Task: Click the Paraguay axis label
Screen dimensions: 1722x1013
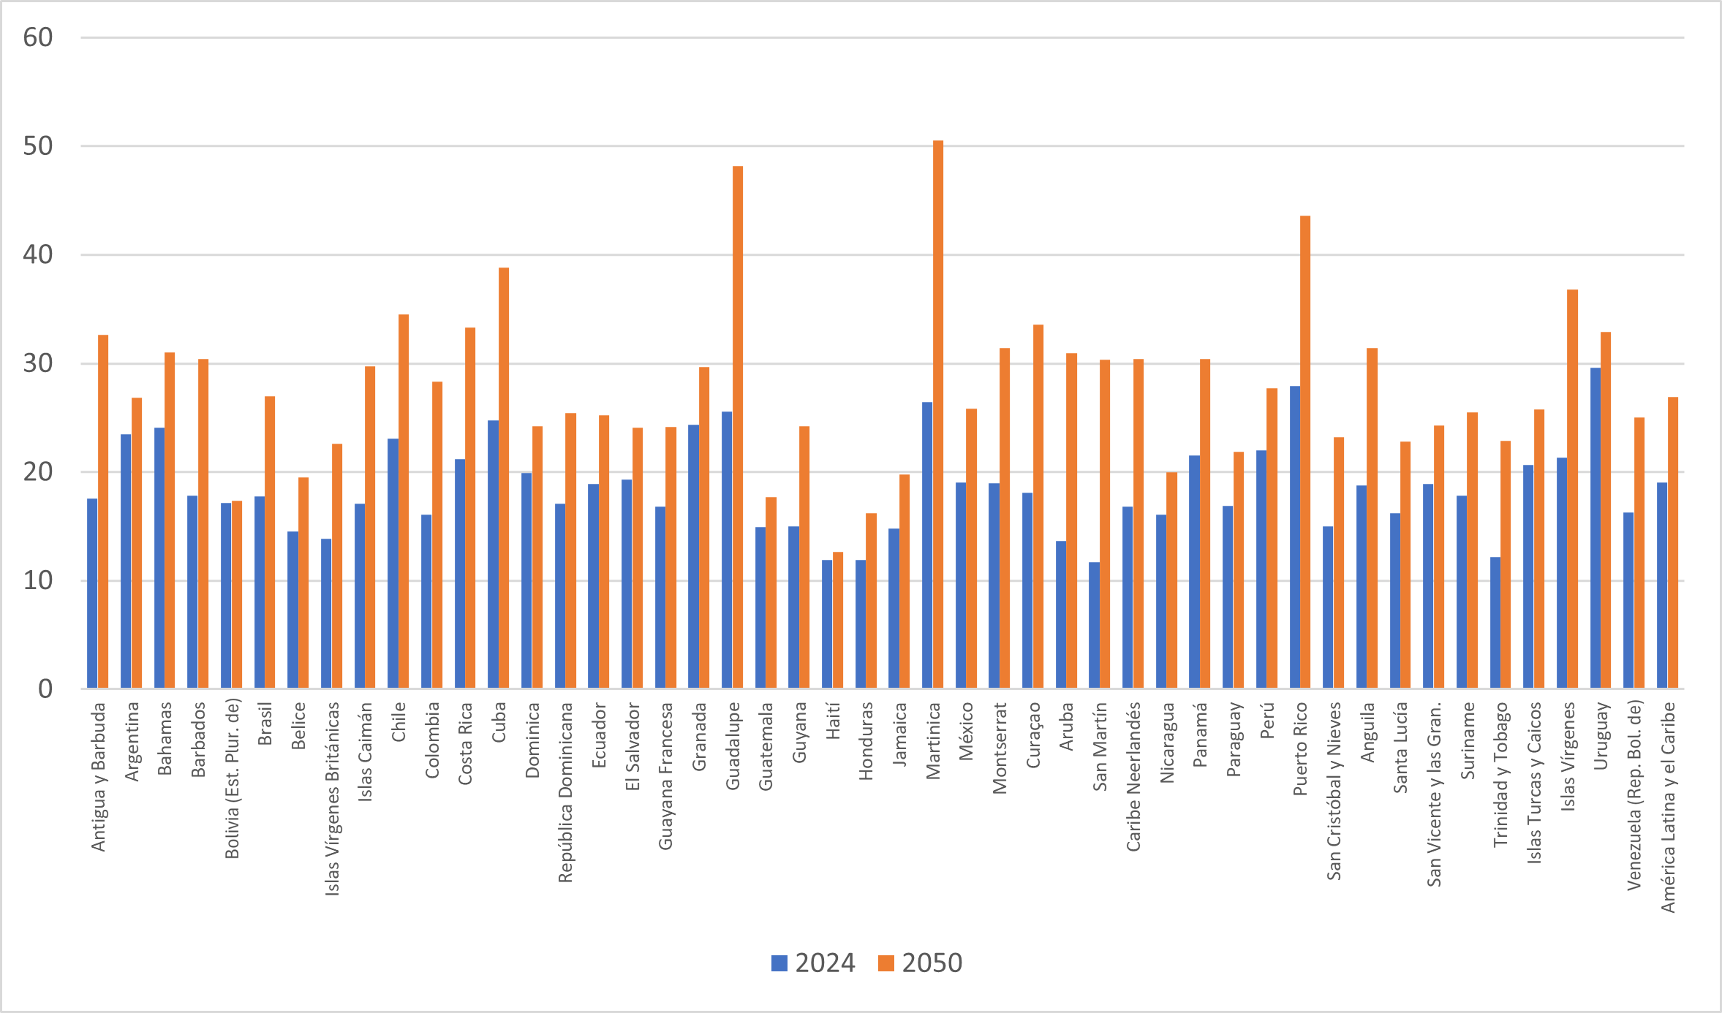Action: 1234,740
